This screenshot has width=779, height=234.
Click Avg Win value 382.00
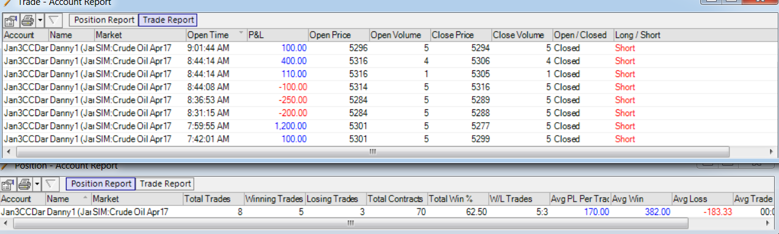click(657, 212)
